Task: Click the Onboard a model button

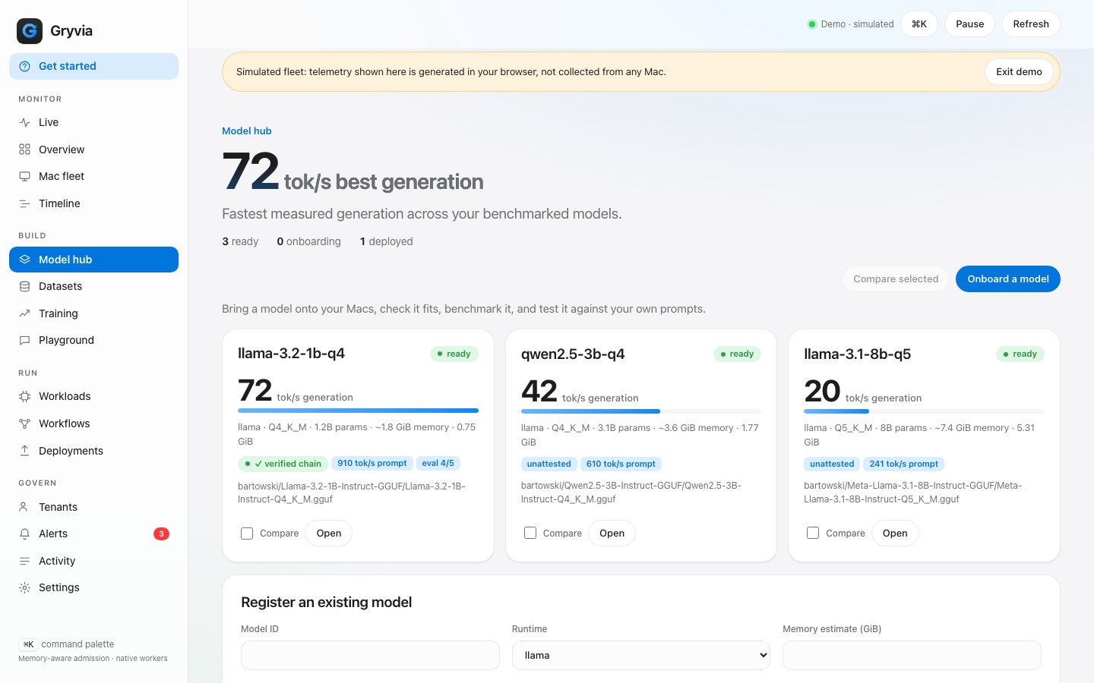Action: click(1008, 279)
